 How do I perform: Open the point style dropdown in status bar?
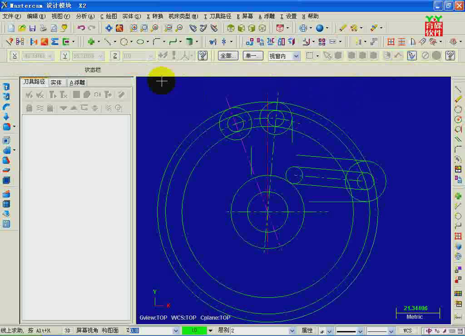pos(329,331)
